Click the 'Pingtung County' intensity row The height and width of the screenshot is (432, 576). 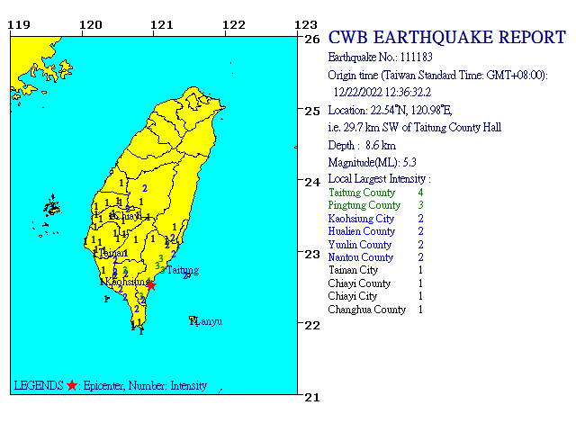pyautogui.click(x=375, y=205)
